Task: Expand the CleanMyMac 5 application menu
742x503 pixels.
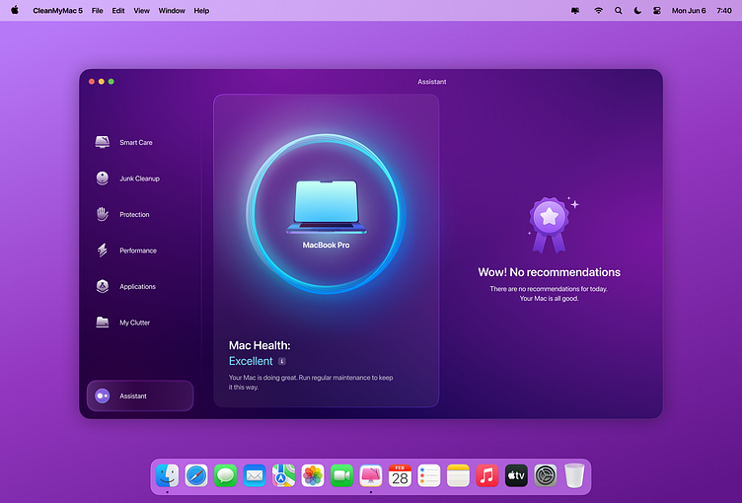Action: 57,10
